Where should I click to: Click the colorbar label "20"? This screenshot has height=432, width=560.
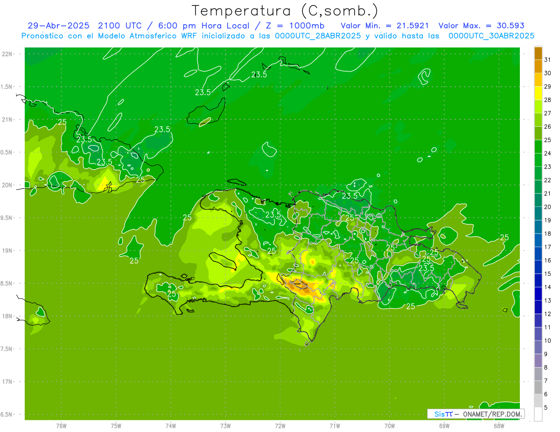547,207
